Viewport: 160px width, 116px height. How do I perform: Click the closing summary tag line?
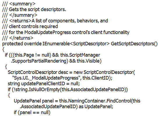pyautogui.click(x=20, y=15)
